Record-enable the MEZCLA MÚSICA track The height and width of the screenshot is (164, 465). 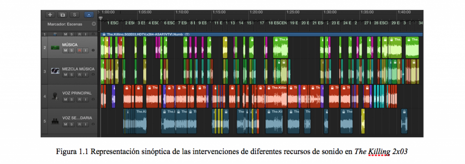79,75
